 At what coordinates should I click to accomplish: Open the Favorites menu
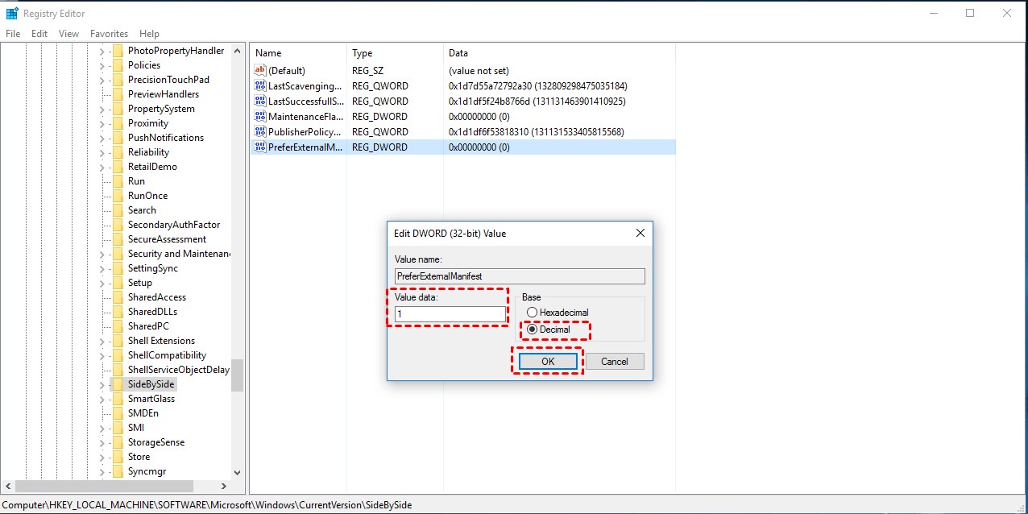pyautogui.click(x=109, y=34)
